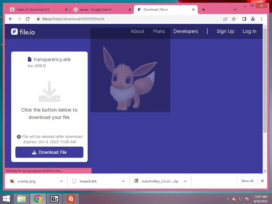
Task: Reload the file.io page
Action: [x=28, y=19]
